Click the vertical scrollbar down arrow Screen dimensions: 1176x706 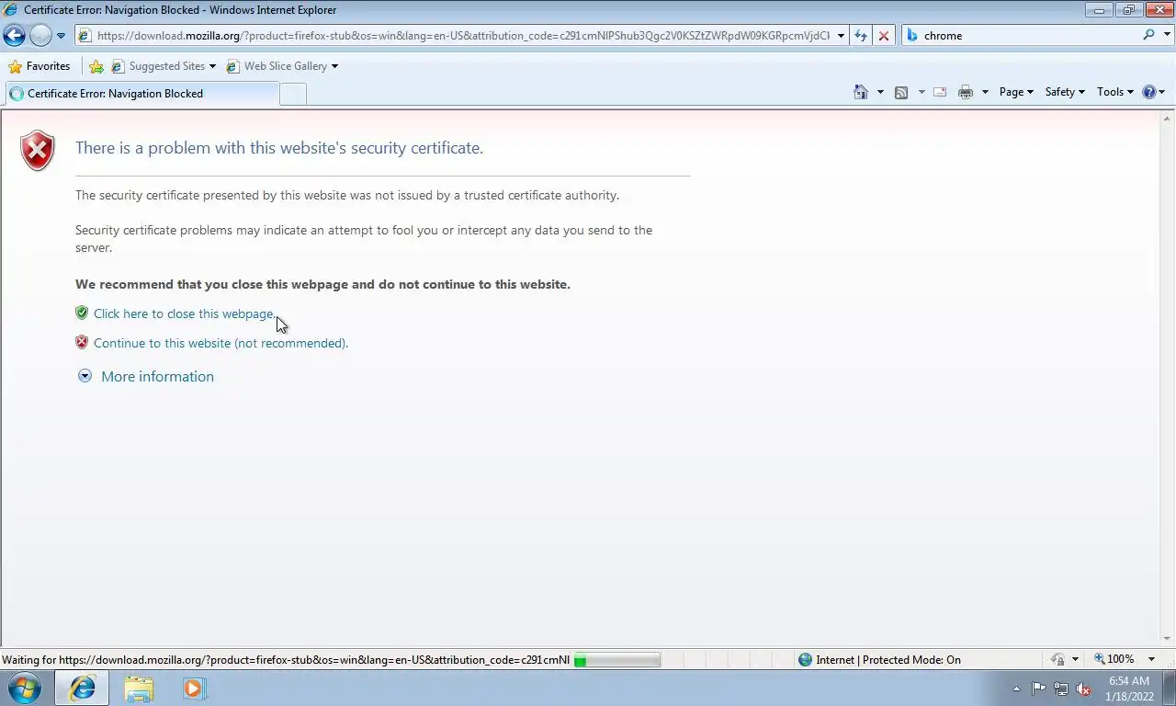point(1168,638)
